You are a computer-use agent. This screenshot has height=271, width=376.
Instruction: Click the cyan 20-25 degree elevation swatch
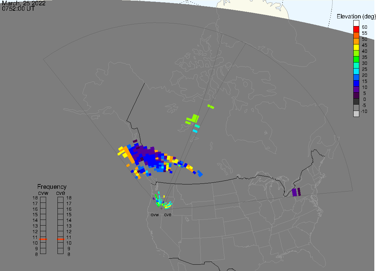[356, 71]
